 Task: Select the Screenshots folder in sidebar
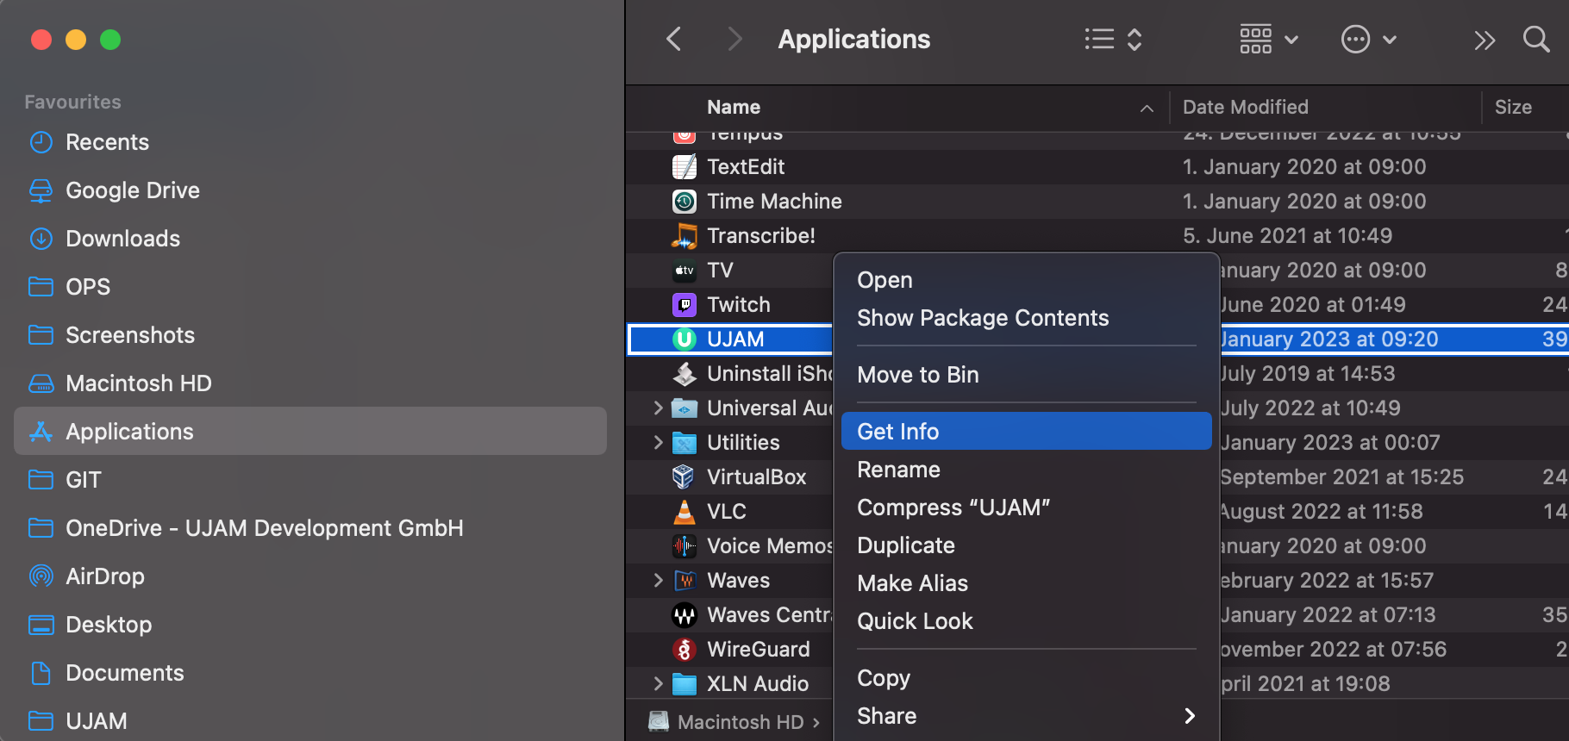310,335
